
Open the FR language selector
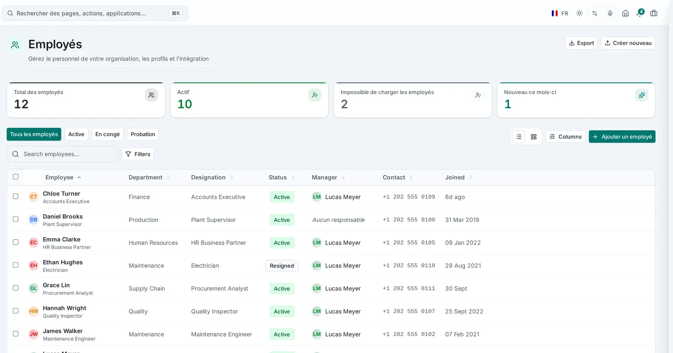(x=560, y=13)
